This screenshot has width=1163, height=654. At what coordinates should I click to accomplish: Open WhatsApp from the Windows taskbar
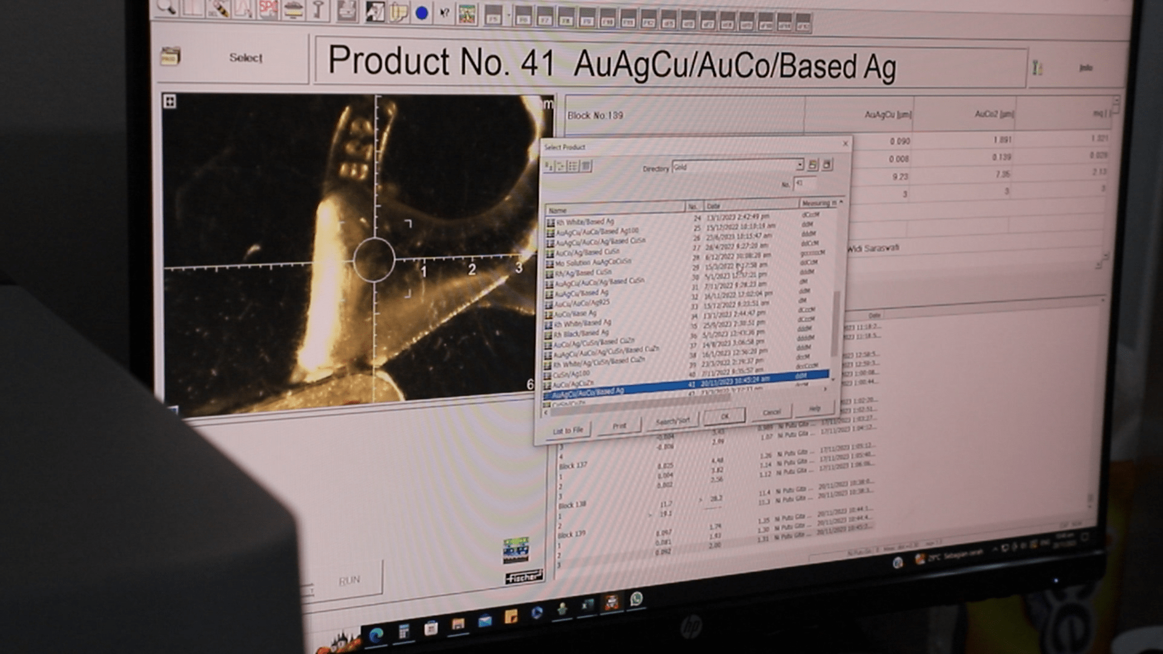636,599
